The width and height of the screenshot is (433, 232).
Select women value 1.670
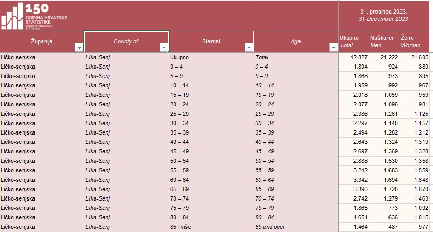[414, 189]
